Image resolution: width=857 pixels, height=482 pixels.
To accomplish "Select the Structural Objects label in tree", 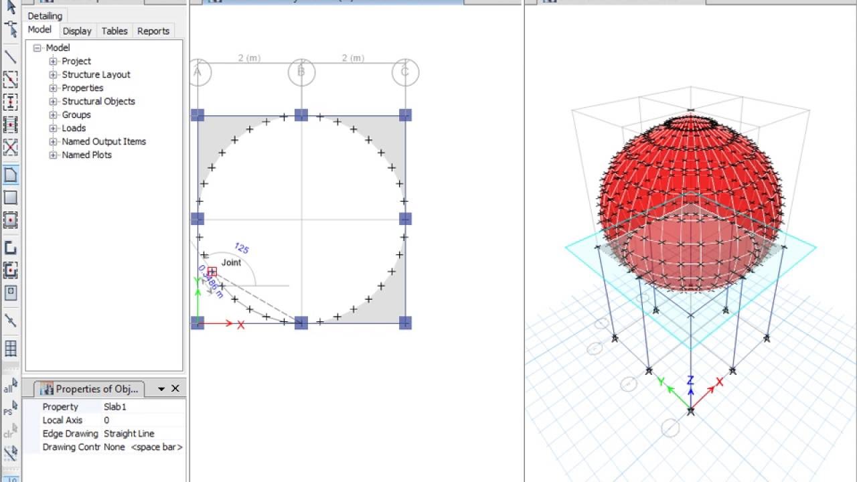I will pyautogui.click(x=98, y=101).
